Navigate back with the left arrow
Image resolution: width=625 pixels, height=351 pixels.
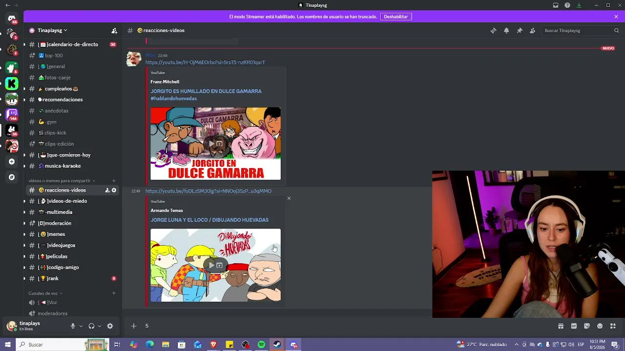[x=7, y=5]
